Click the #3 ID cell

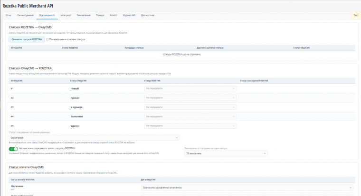pos(12,107)
